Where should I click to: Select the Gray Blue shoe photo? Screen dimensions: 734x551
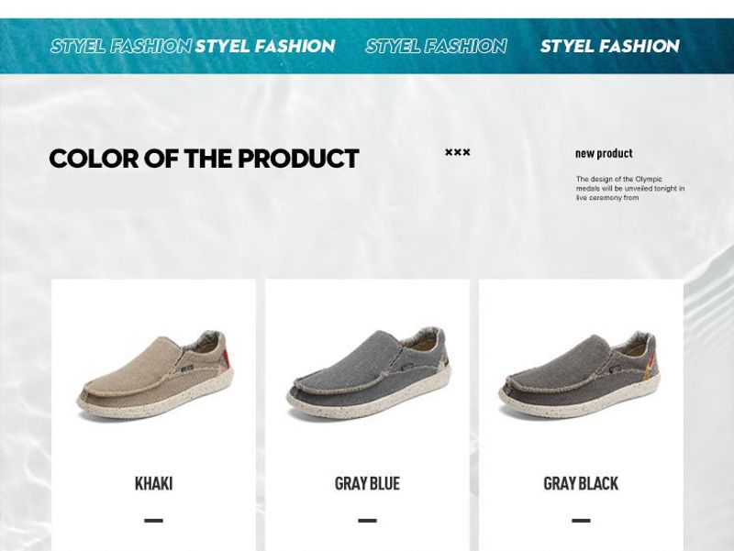(369, 373)
